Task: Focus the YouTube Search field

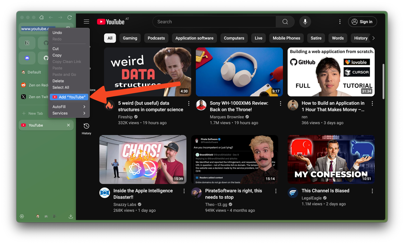Action: point(214,22)
